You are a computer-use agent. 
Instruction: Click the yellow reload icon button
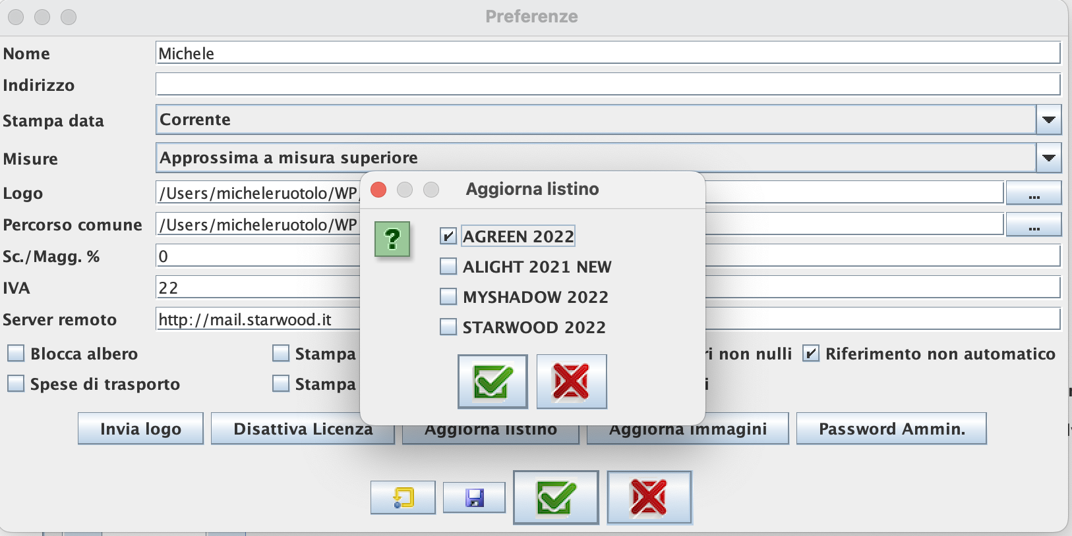coord(403,497)
